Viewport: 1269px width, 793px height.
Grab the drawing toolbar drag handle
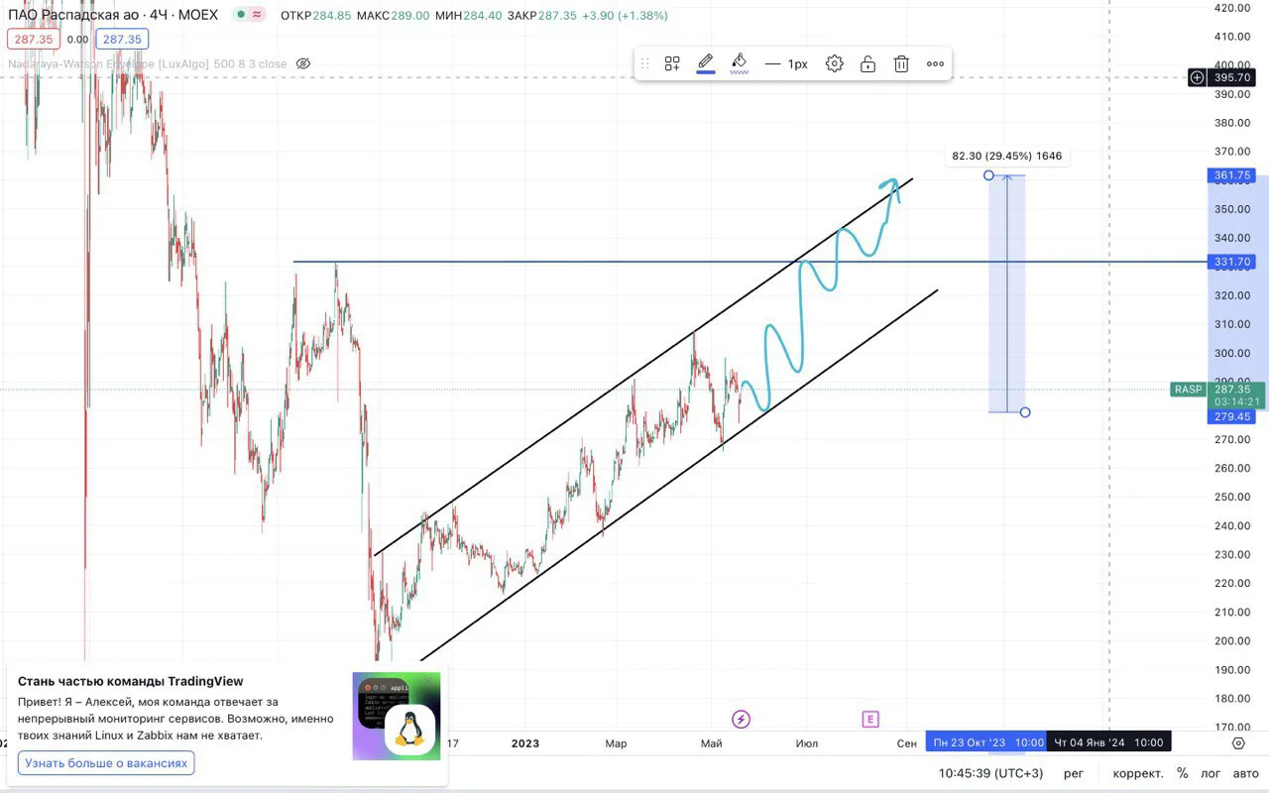644,63
